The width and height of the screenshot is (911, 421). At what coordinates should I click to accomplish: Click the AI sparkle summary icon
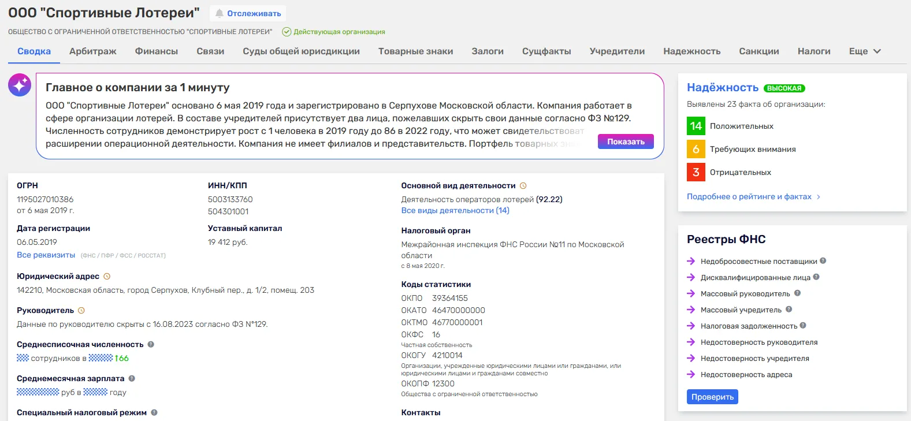click(x=20, y=85)
